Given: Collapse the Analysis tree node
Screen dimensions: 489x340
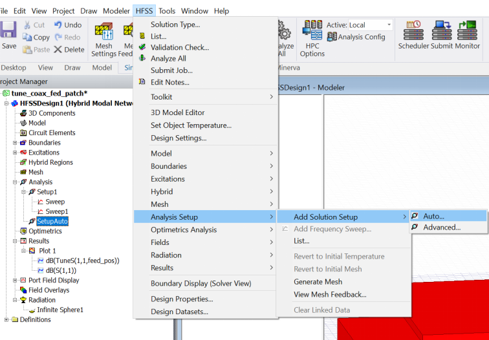Looking at the screenshot, I should click(15, 182).
